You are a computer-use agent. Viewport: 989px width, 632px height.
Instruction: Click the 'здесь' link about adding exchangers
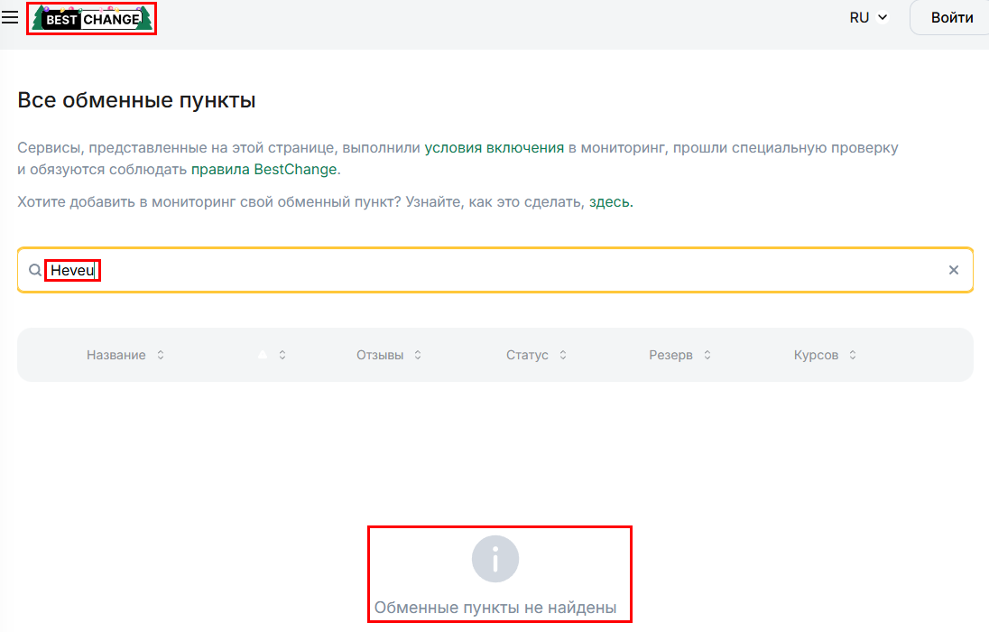610,201
